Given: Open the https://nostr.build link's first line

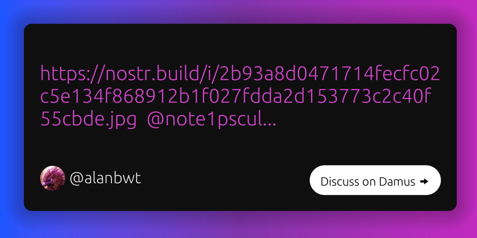Looking at the screenshot, I should coord(240,74).
